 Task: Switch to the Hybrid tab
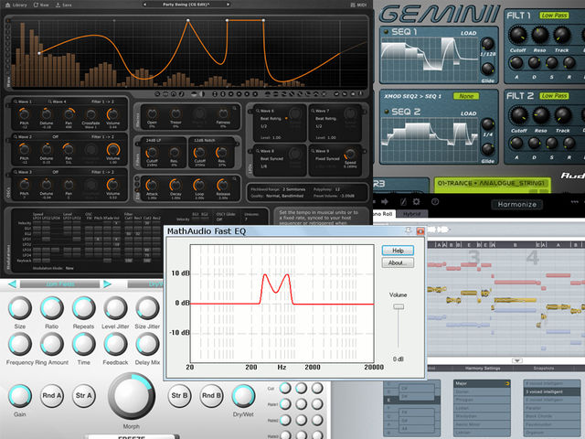point(411,214)
